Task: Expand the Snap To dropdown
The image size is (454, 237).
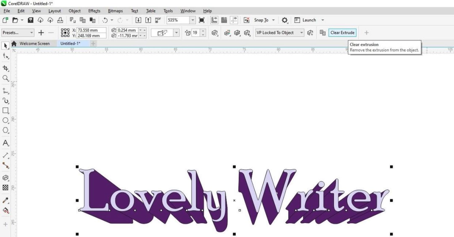Action: pyautogui.click(x=273, y=20)
